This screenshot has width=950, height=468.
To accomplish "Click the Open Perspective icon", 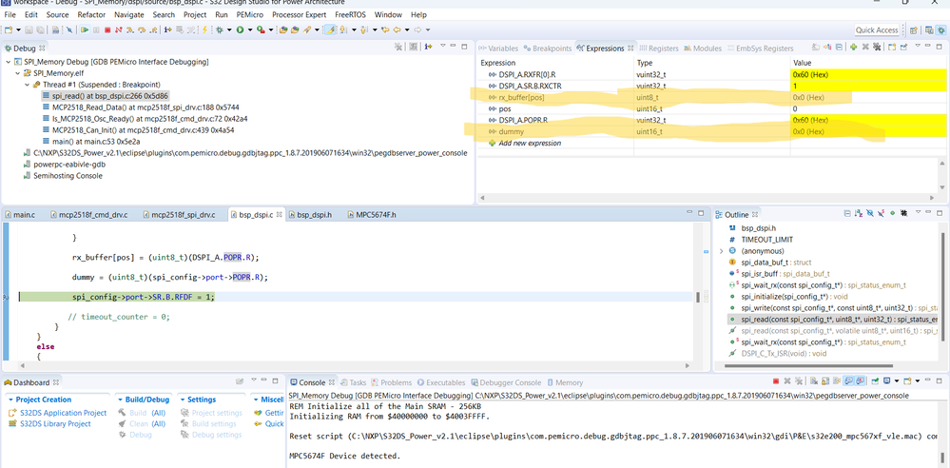I will click(x=915, y=29).
